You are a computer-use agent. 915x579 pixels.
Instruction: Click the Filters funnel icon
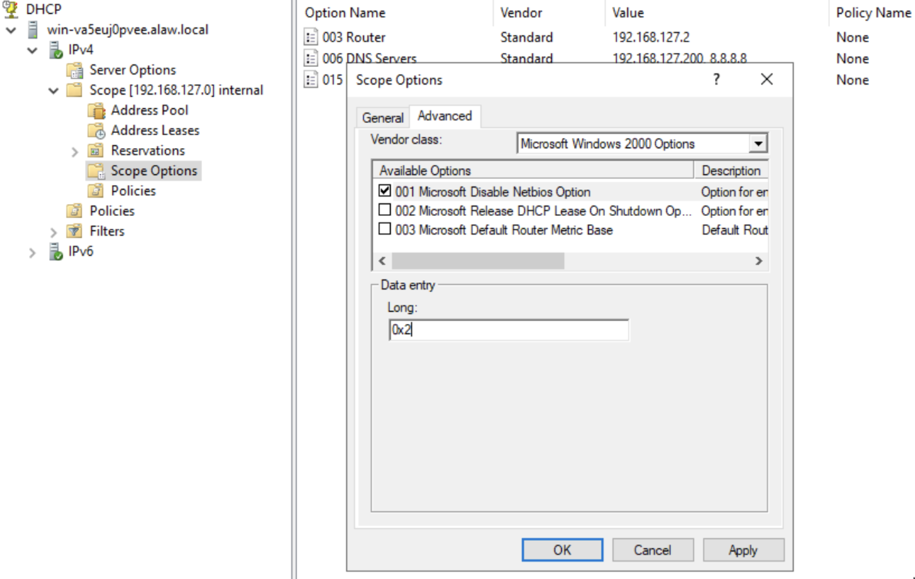(74, 231)
